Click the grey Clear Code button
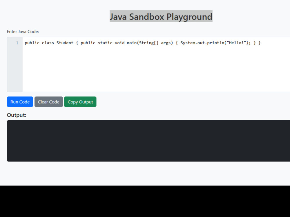Screen dimensions: 290x217 pyautogui.click(x=49, y=102)
